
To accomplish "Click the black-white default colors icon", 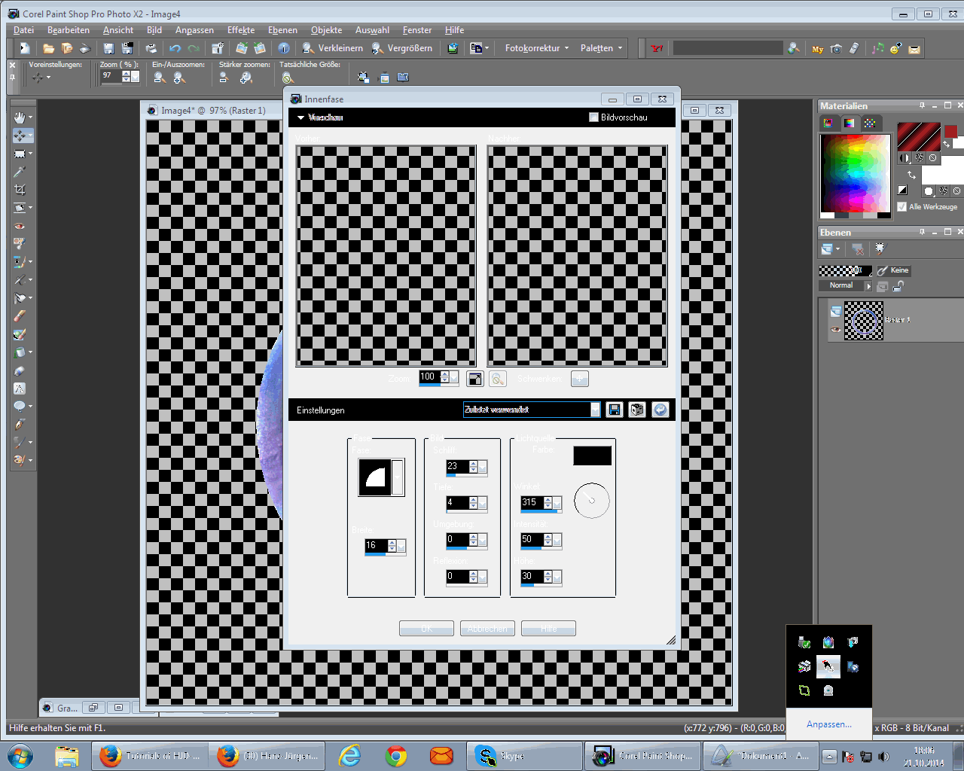I will (902, 190).
